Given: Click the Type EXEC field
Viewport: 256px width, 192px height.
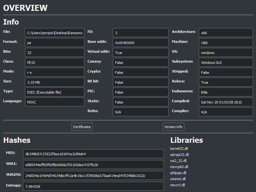Looking at the screenshot, I should (x=55, y=92).
